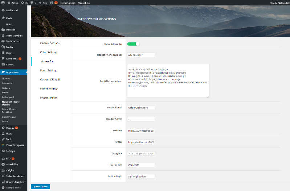Click the plus New content icon
Screen dimensions: 290x191
40,3
